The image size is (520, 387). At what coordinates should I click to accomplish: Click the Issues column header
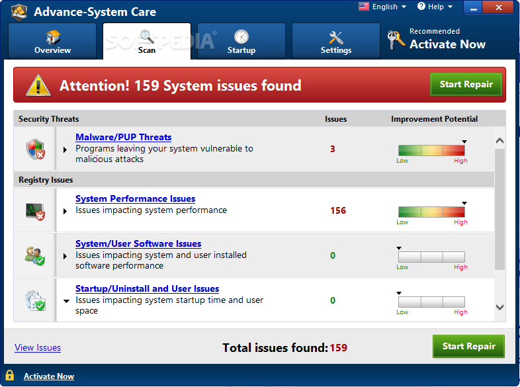coord(335,118)
